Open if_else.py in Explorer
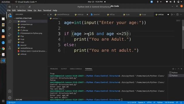 click(x=24, y=30)
